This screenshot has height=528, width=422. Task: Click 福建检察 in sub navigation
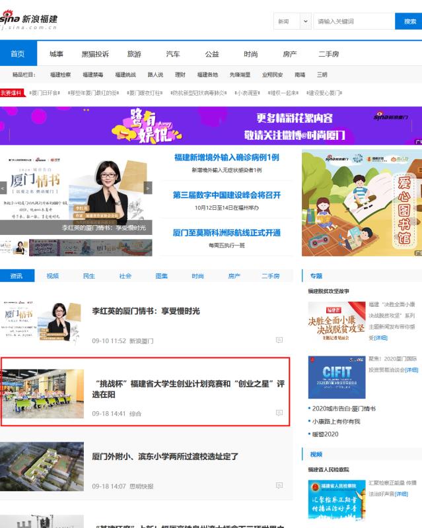(x=60, y=75)
